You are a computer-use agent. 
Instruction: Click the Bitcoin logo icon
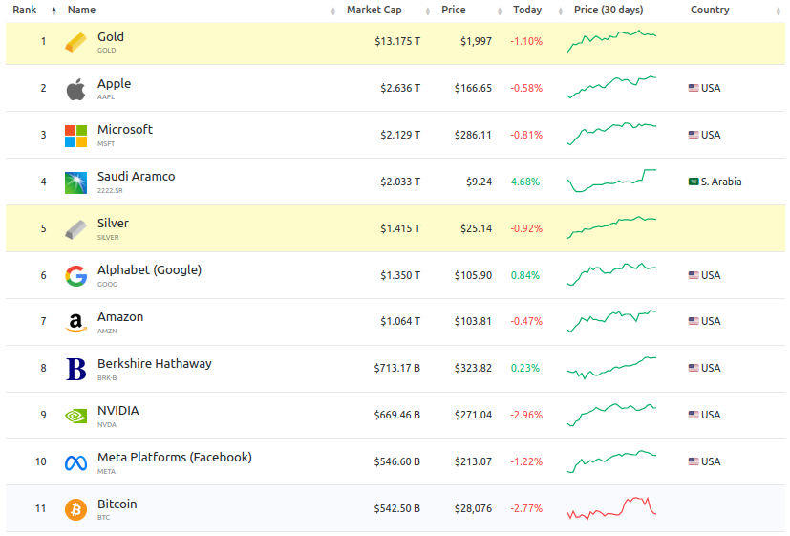[75, 509]
